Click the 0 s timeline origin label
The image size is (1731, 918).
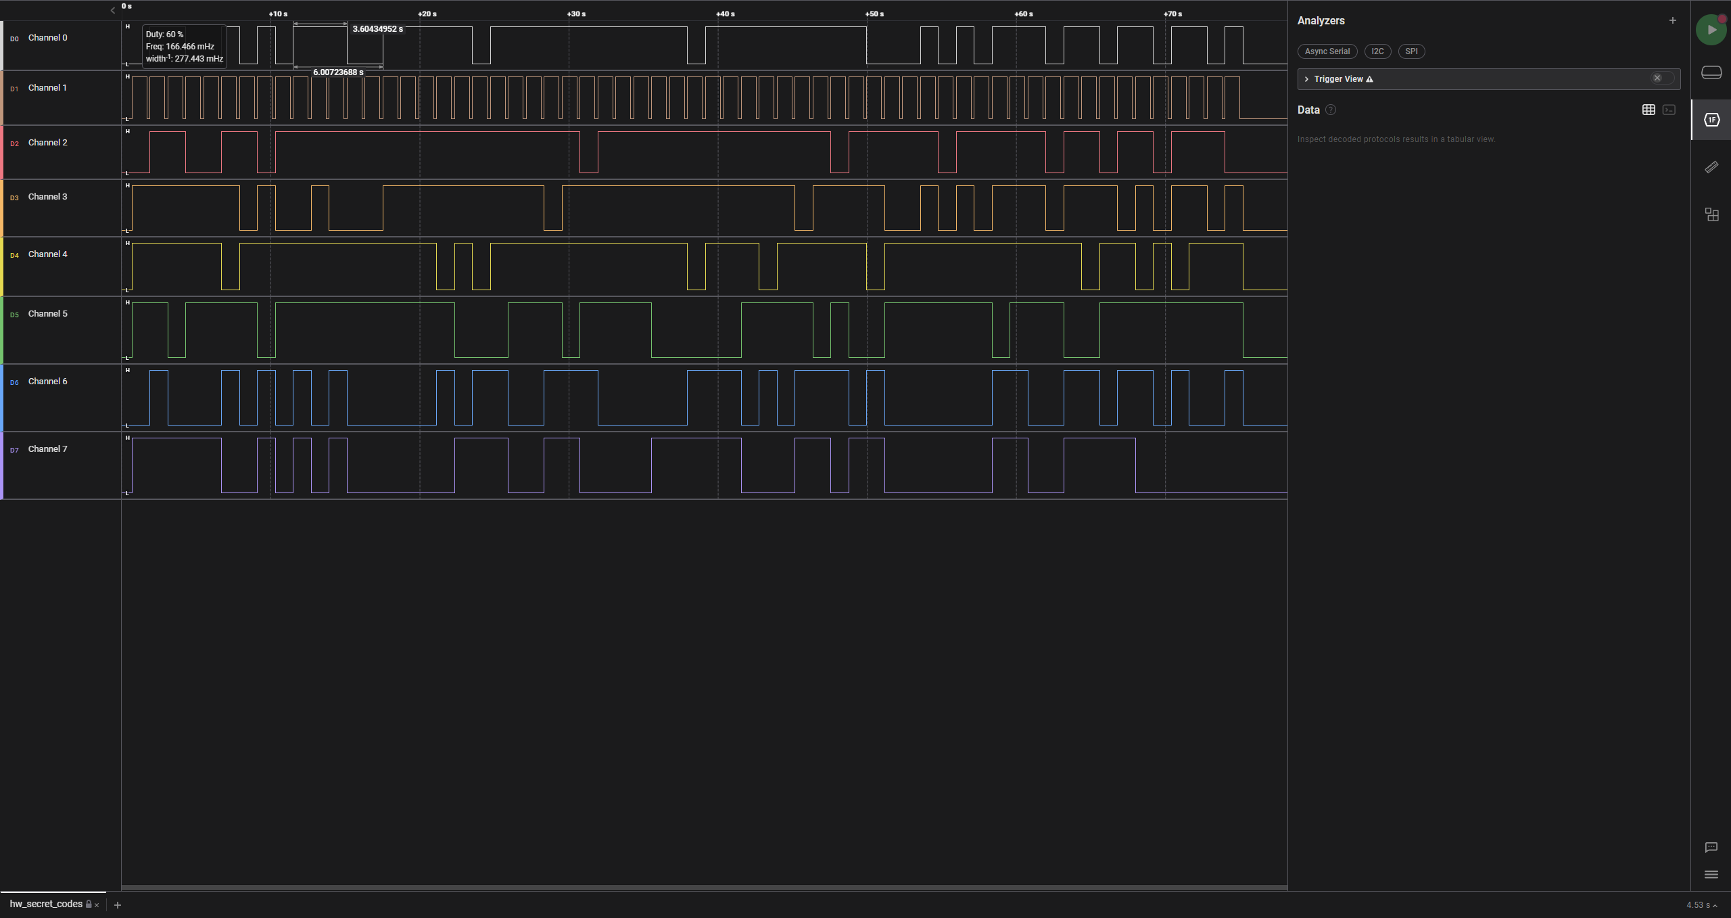pos(126,6)
